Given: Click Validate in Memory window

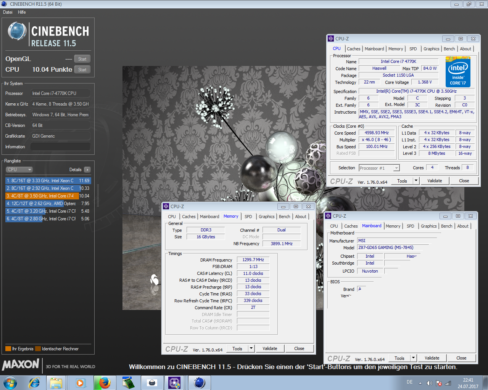Looking at the screenshot, I should pos(270,348).
